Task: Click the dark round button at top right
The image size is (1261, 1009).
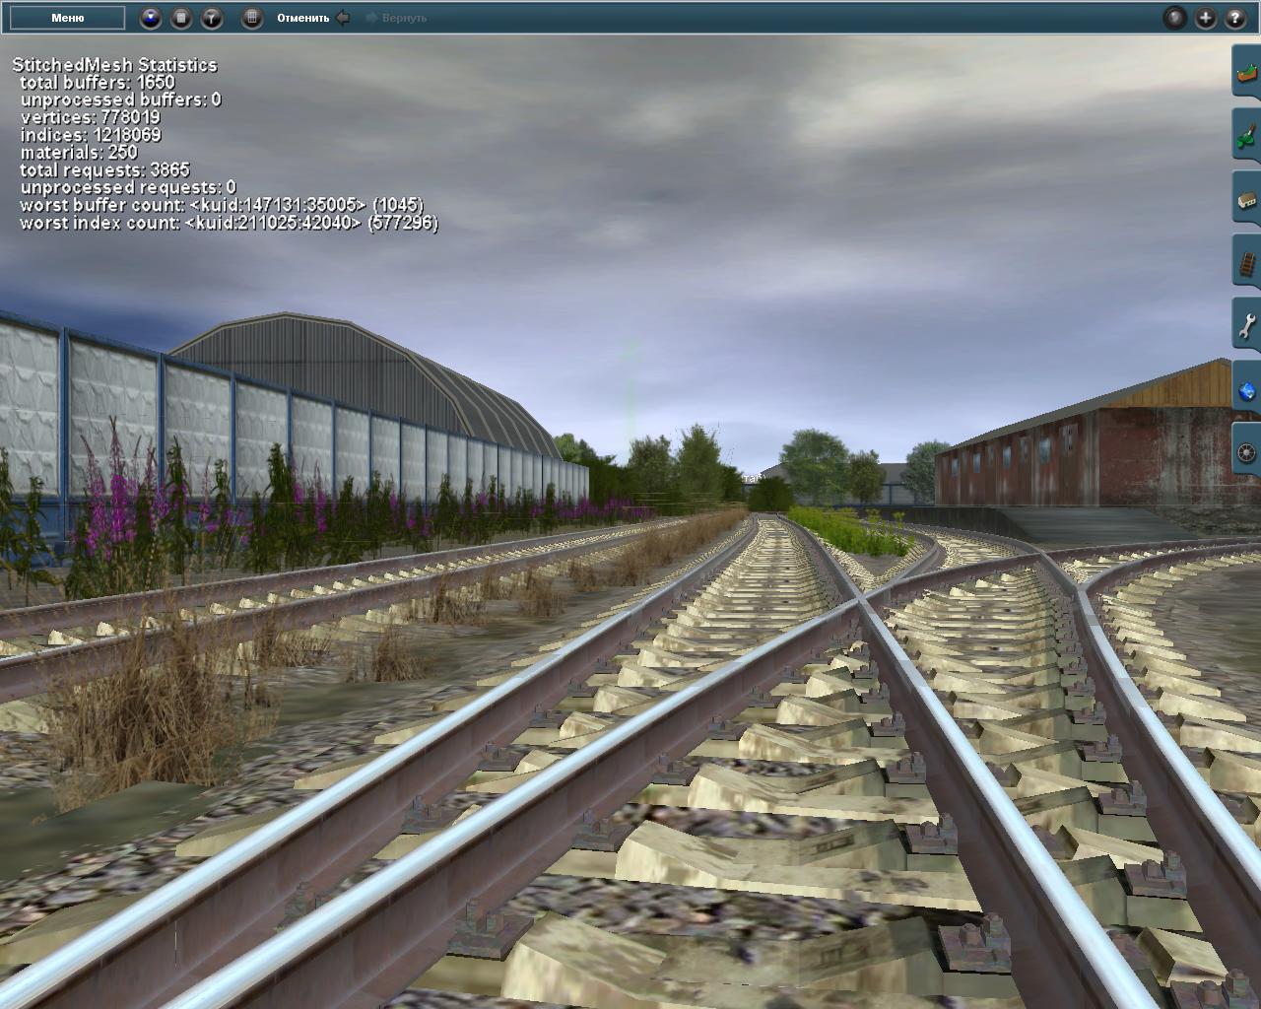Action: pos(1174,18)
